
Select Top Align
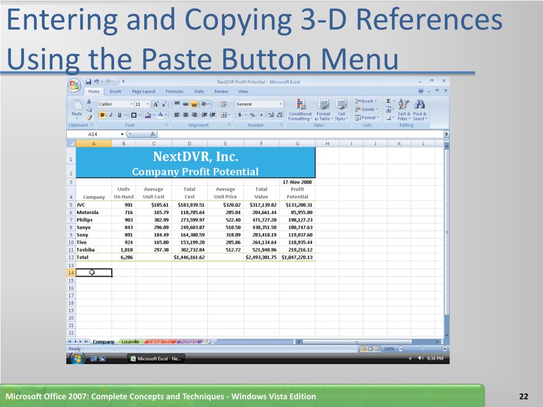click(177, 104)
